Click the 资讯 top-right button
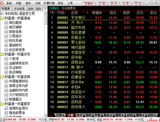The width and height of the screenshot is (160, 122). 114,3
